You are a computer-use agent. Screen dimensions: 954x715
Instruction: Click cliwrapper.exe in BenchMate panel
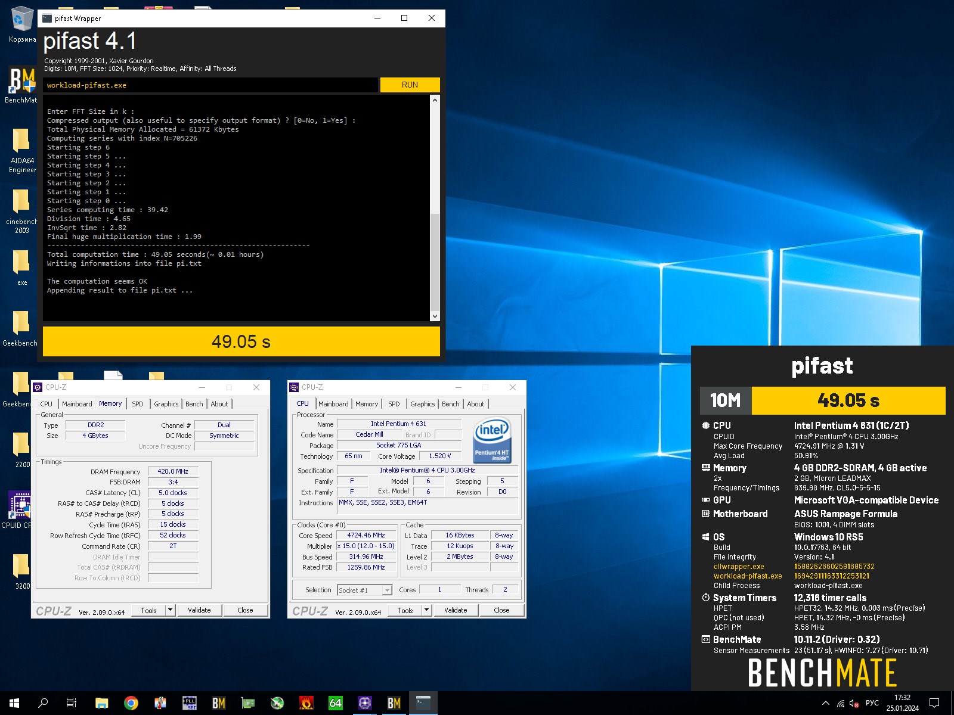click(x=739, y=567)
